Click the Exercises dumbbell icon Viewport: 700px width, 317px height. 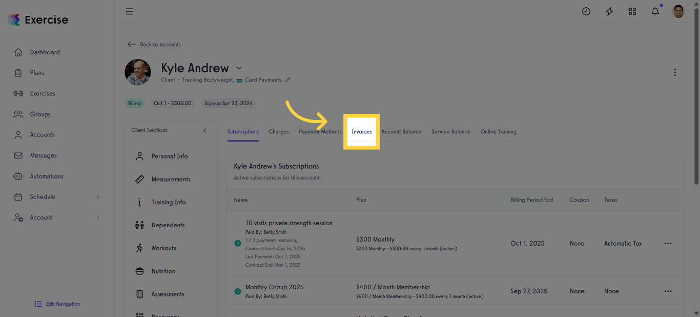point(18,93)
